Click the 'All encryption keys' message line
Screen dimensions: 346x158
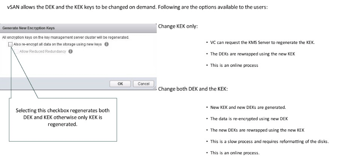pos(66,38)
